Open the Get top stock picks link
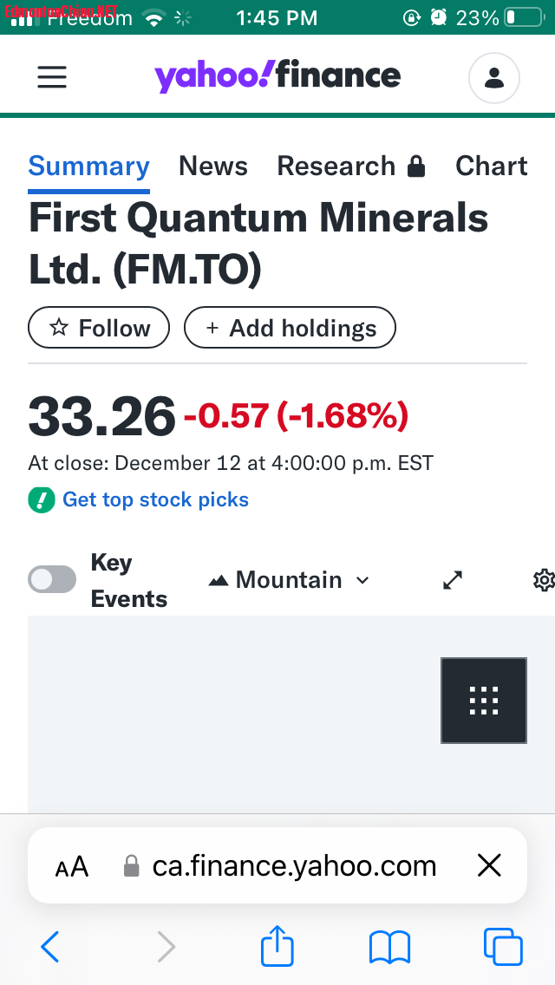The width and height of the screenshot is (555, 985). (155, 499)
